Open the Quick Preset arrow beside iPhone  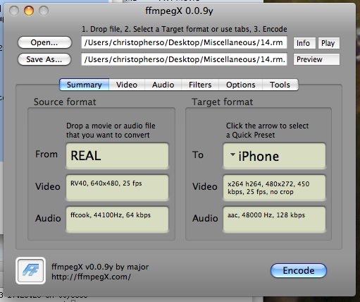232,155
